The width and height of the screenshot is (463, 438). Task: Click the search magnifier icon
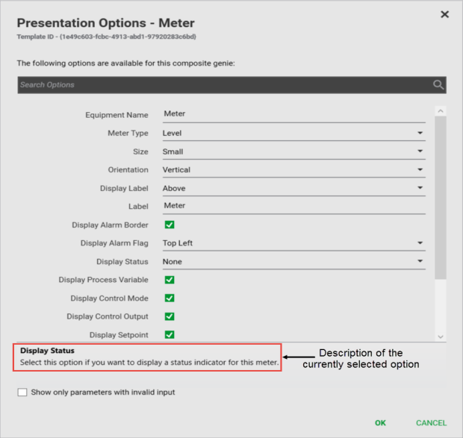pos(438,84)
